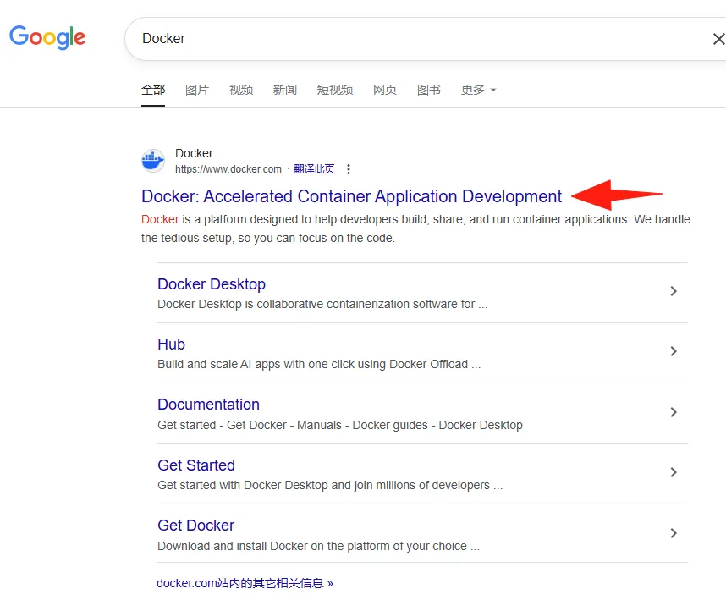The image size is (726, 611).
Task: Open the Get Docker sitelink
Action: pos(195,526)
